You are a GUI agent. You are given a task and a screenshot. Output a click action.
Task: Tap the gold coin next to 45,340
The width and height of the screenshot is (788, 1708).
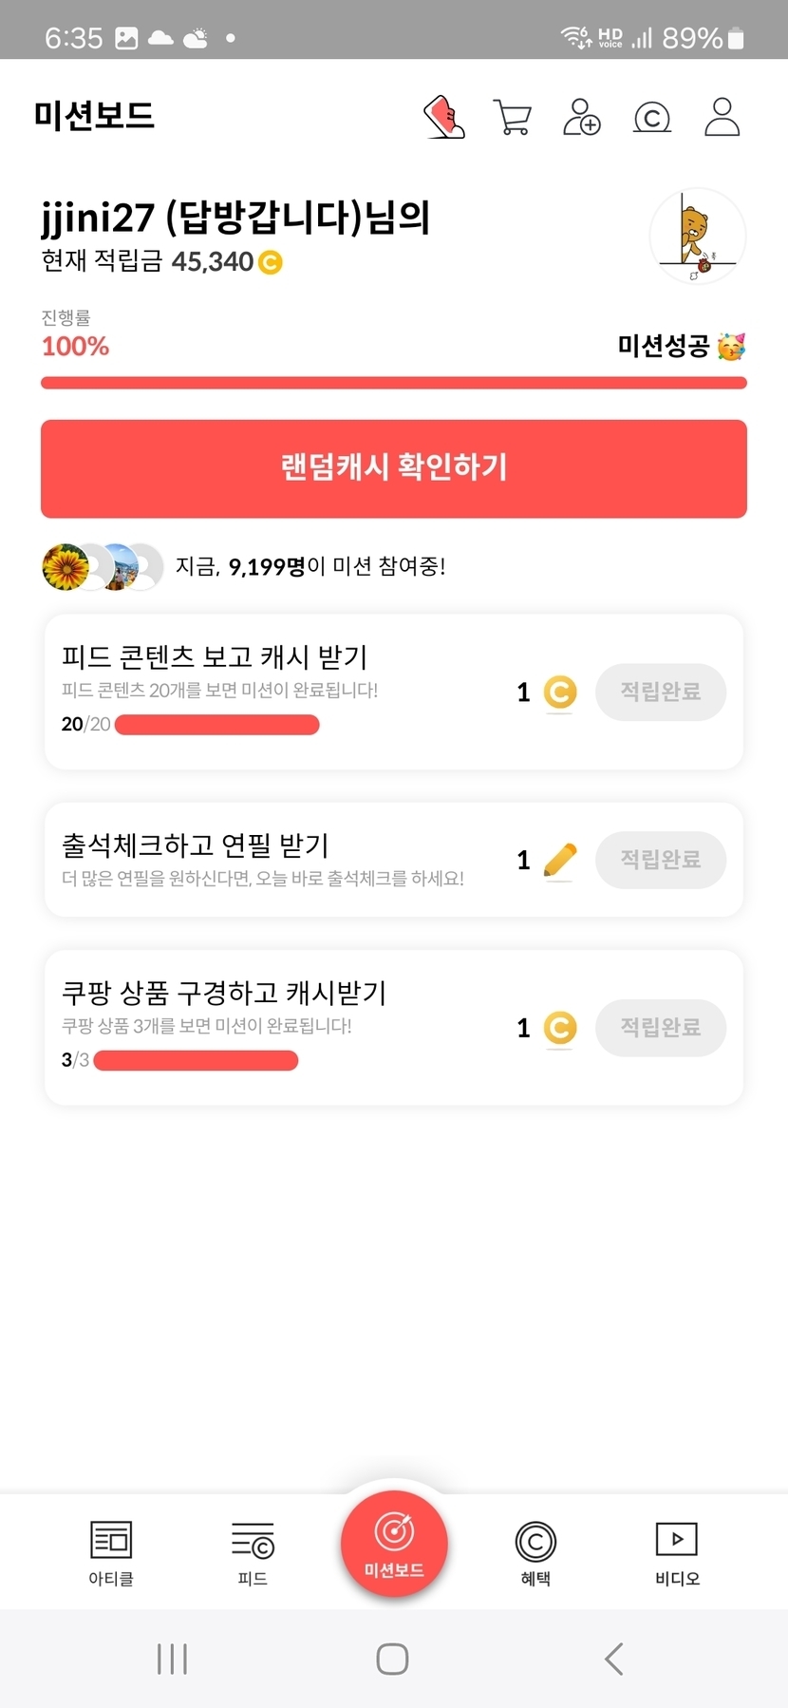271,262
